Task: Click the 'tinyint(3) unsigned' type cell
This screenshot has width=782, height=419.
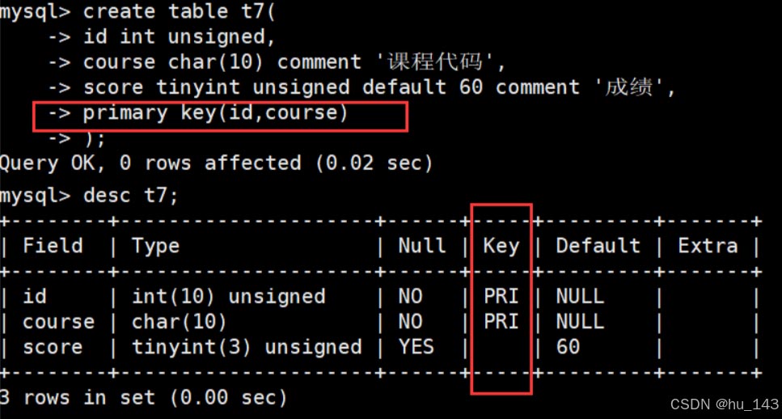Action: [x=247, y=347]
